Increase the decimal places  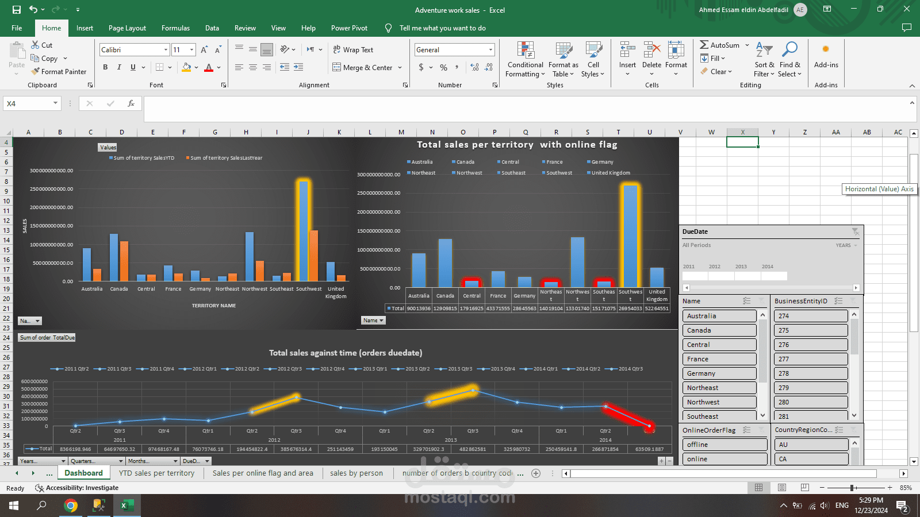coord(474,67)
